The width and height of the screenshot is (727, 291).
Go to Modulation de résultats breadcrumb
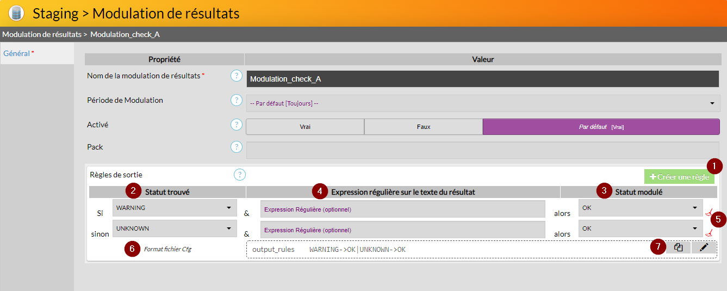41,34
